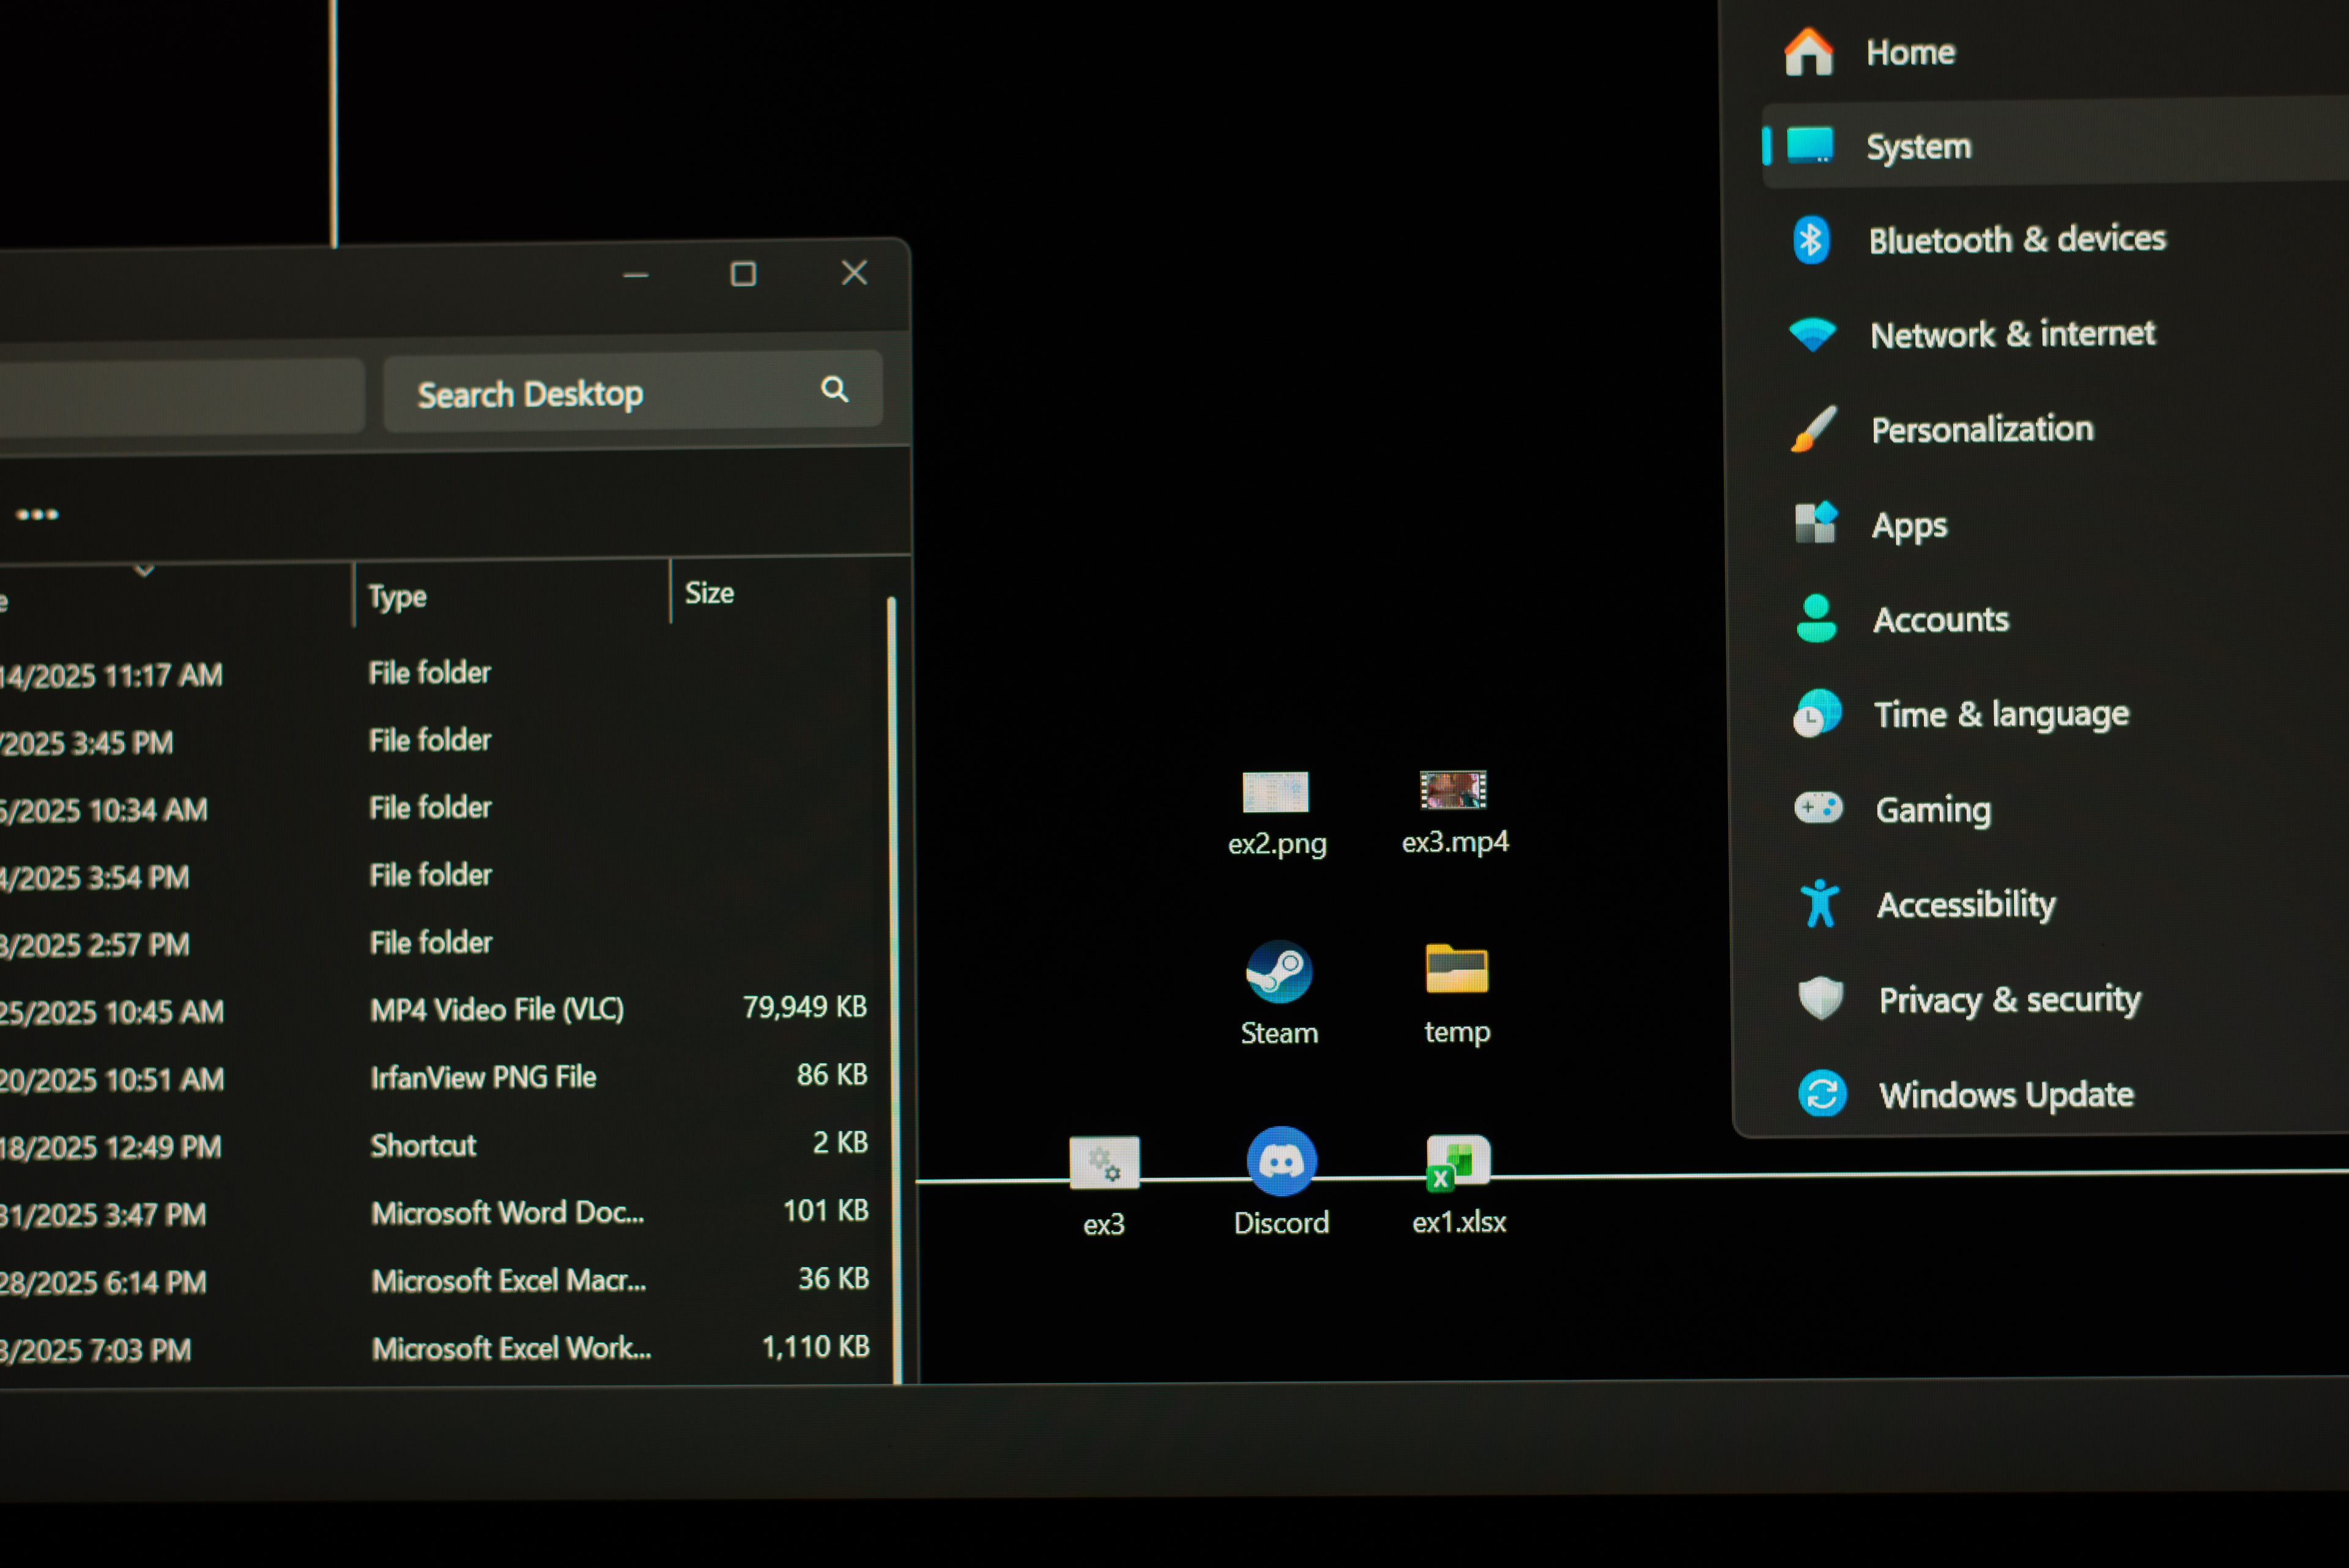Select the MP4 Video File row
This screenshot has height=1568, width=2349.
(x=497, y=1009)
